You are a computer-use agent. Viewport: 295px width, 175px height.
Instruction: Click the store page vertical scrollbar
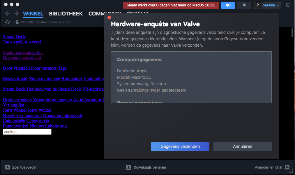[x=292, y=32]
